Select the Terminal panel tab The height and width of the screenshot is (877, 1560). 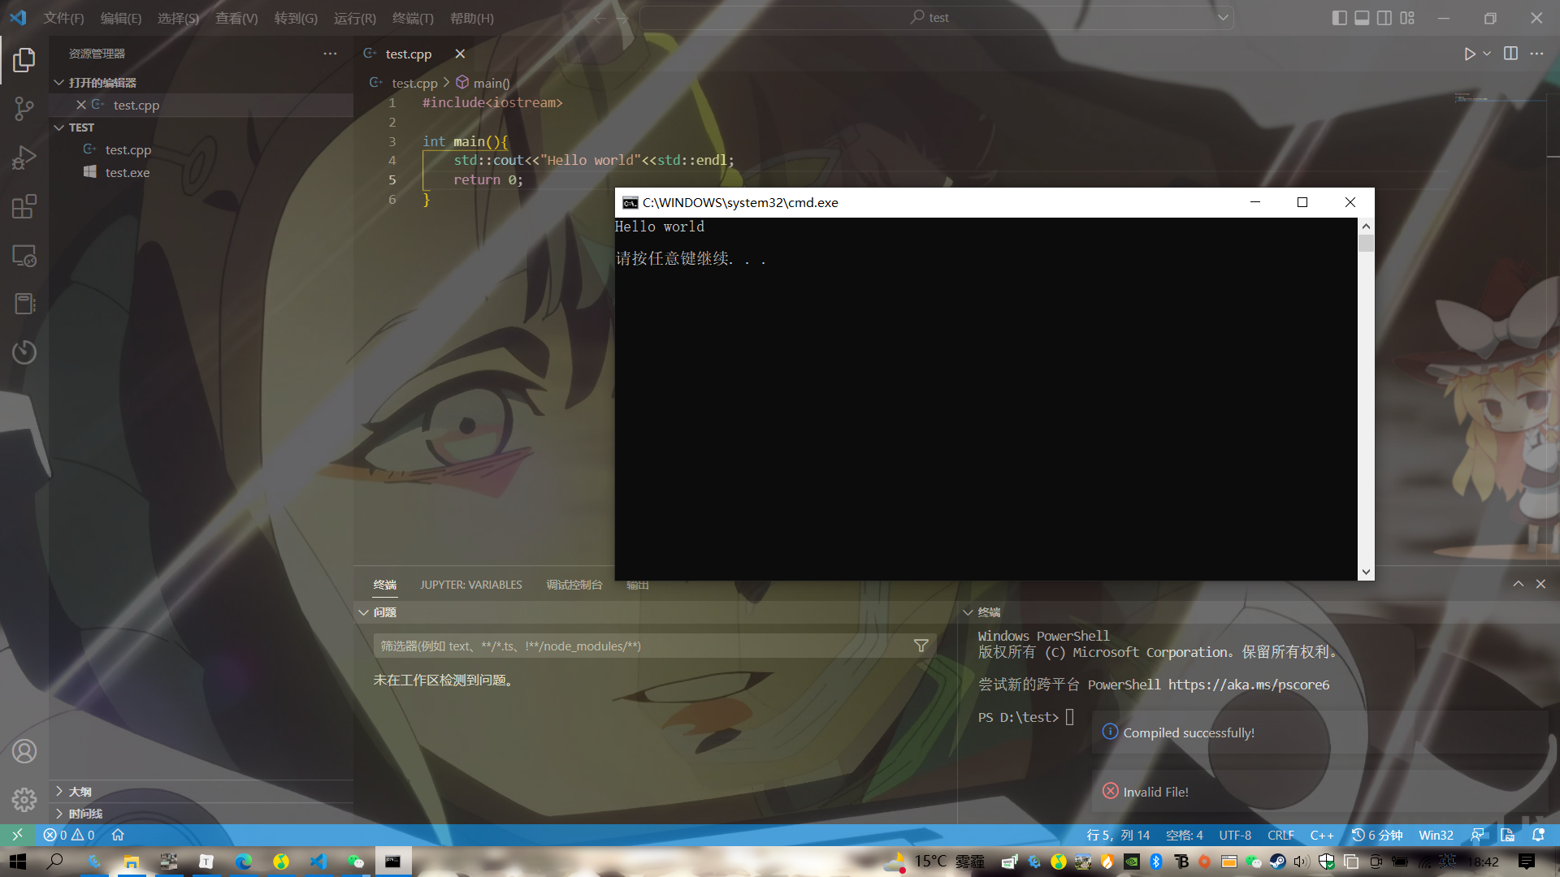coord(384,585)
